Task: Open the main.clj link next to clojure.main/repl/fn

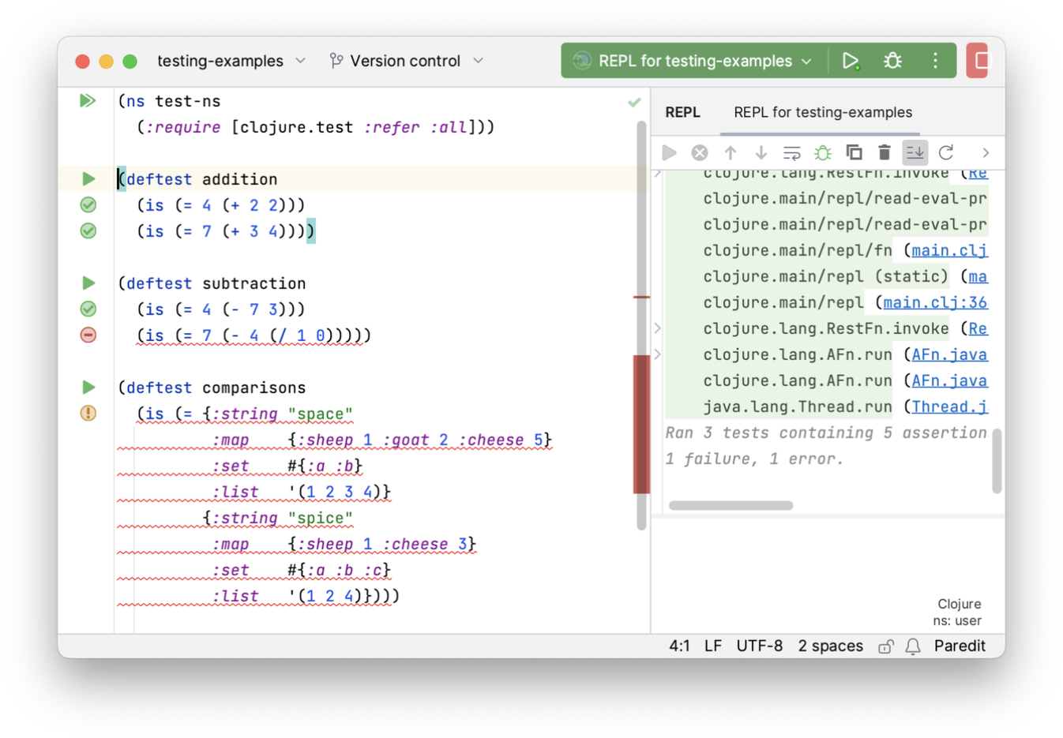Action: [949, 250]
